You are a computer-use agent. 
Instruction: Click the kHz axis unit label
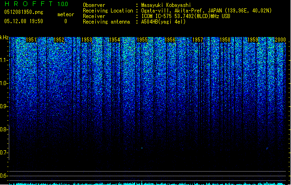[x=4, y=37]
